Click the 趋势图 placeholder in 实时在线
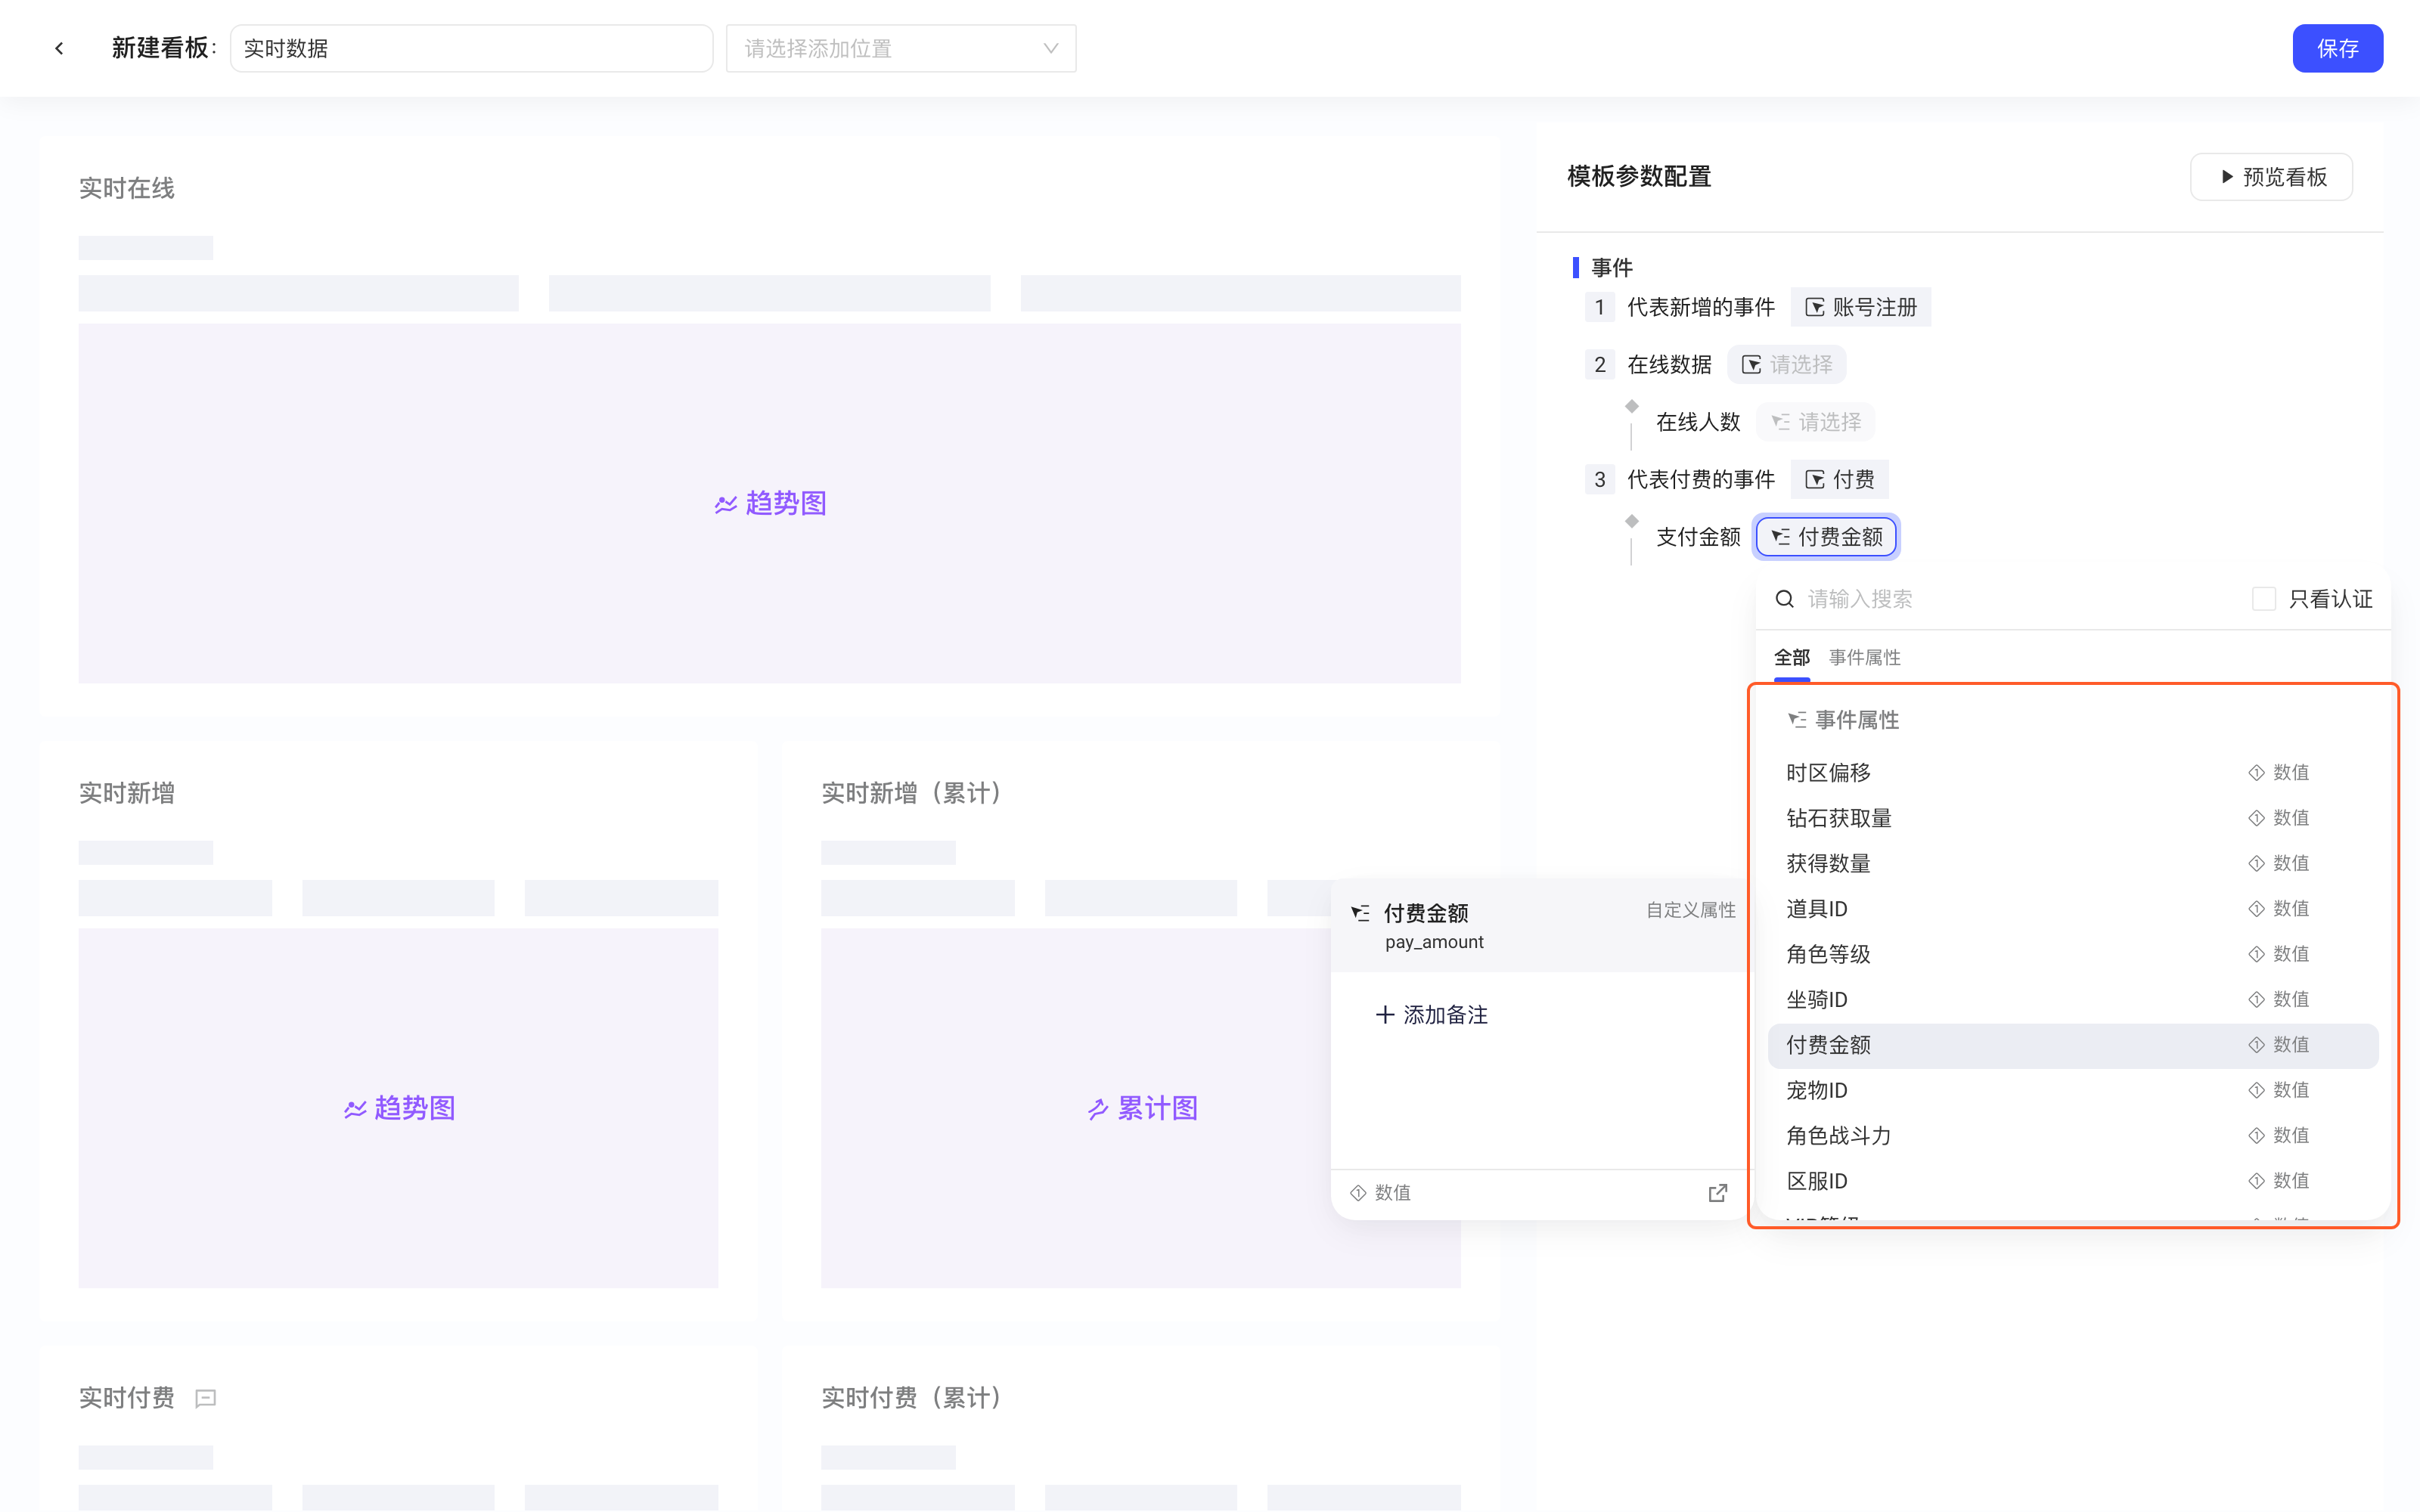The image size is (2420, 1512). (x=770, y=503)
